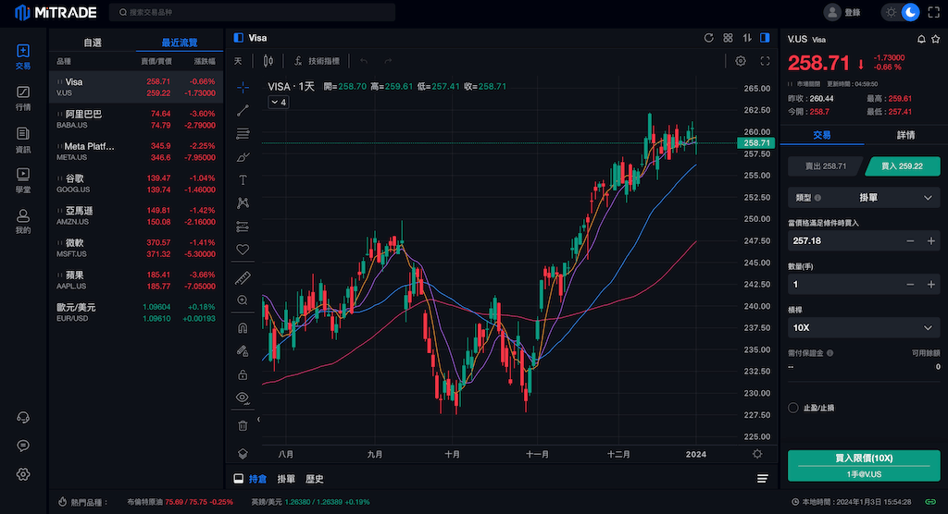The height and width of the screenshot is (514, 948).
Task: Open the candlestick chart style selector
Action: (x=268, y=61)
